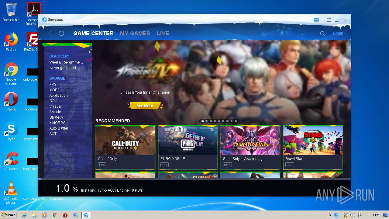Click ACT tag under Brawl Stars
The image size is (389, 219).
point(289,165)
